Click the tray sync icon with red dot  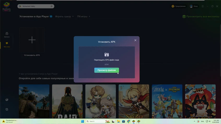coord(198,121)
